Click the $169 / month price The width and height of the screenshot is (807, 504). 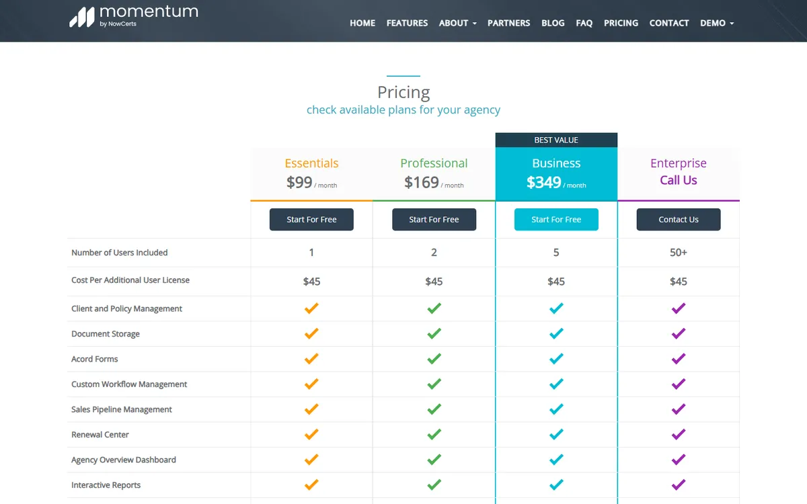tap(434, 182)
